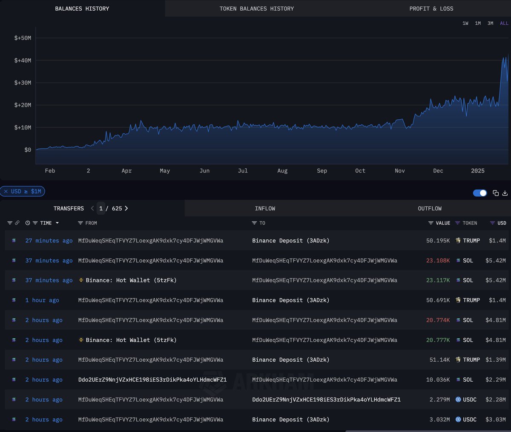The height and width of the screenshot is (432, 511).
Task: Switch to the Token Balances History tab
Action: (x=257, y=9)
